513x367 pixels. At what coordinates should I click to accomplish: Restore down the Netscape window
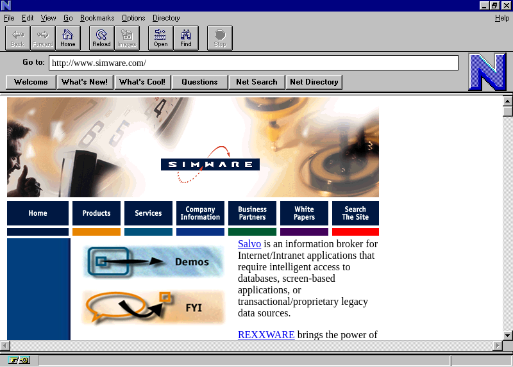tap(494, 6)
